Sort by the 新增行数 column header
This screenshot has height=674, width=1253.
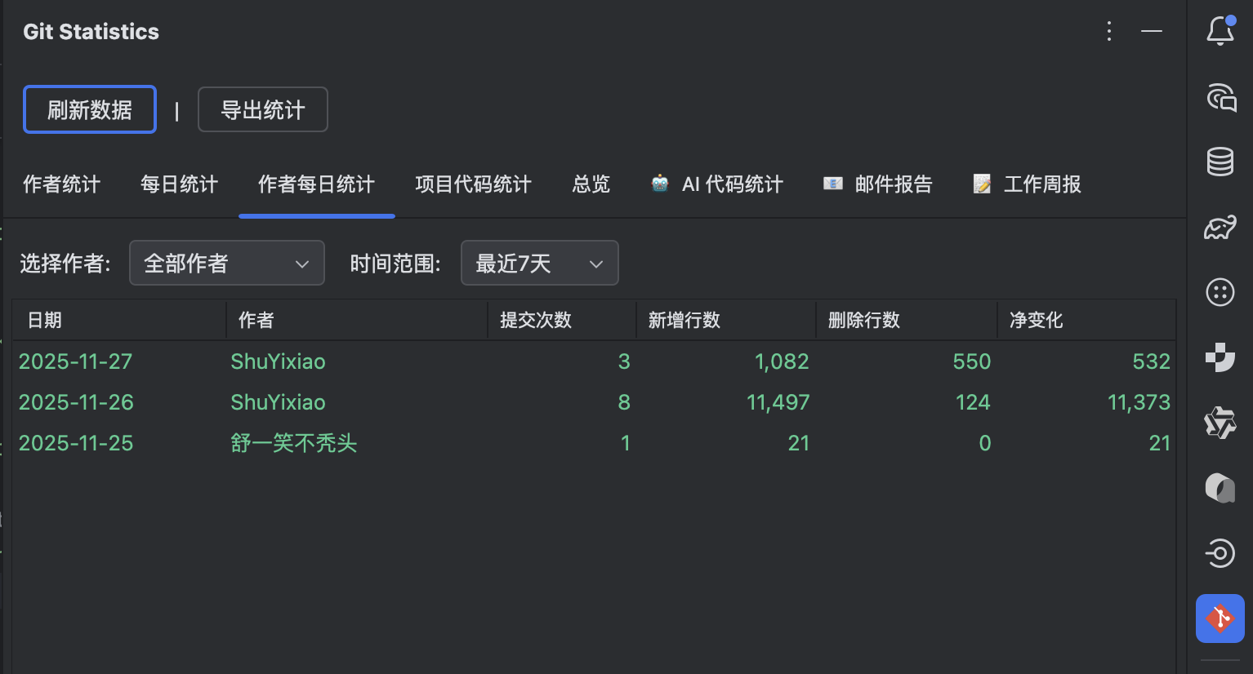click(726, 320)
